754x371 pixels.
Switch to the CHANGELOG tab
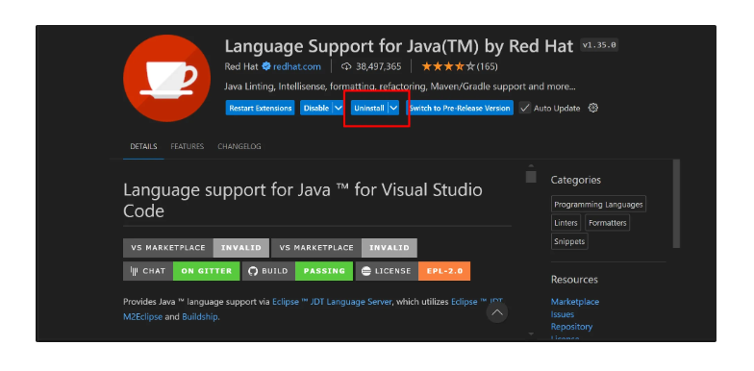[x=239, y=146]
